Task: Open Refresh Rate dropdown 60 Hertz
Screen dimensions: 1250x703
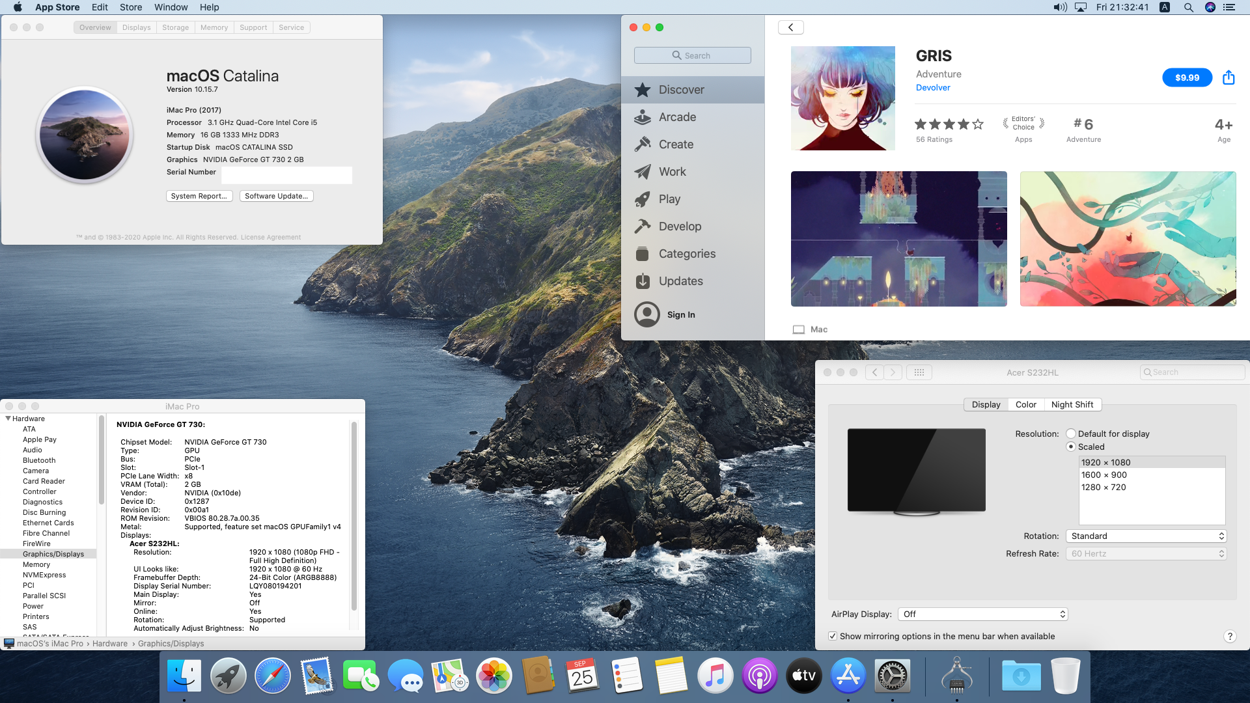Action: point(1146,553)
